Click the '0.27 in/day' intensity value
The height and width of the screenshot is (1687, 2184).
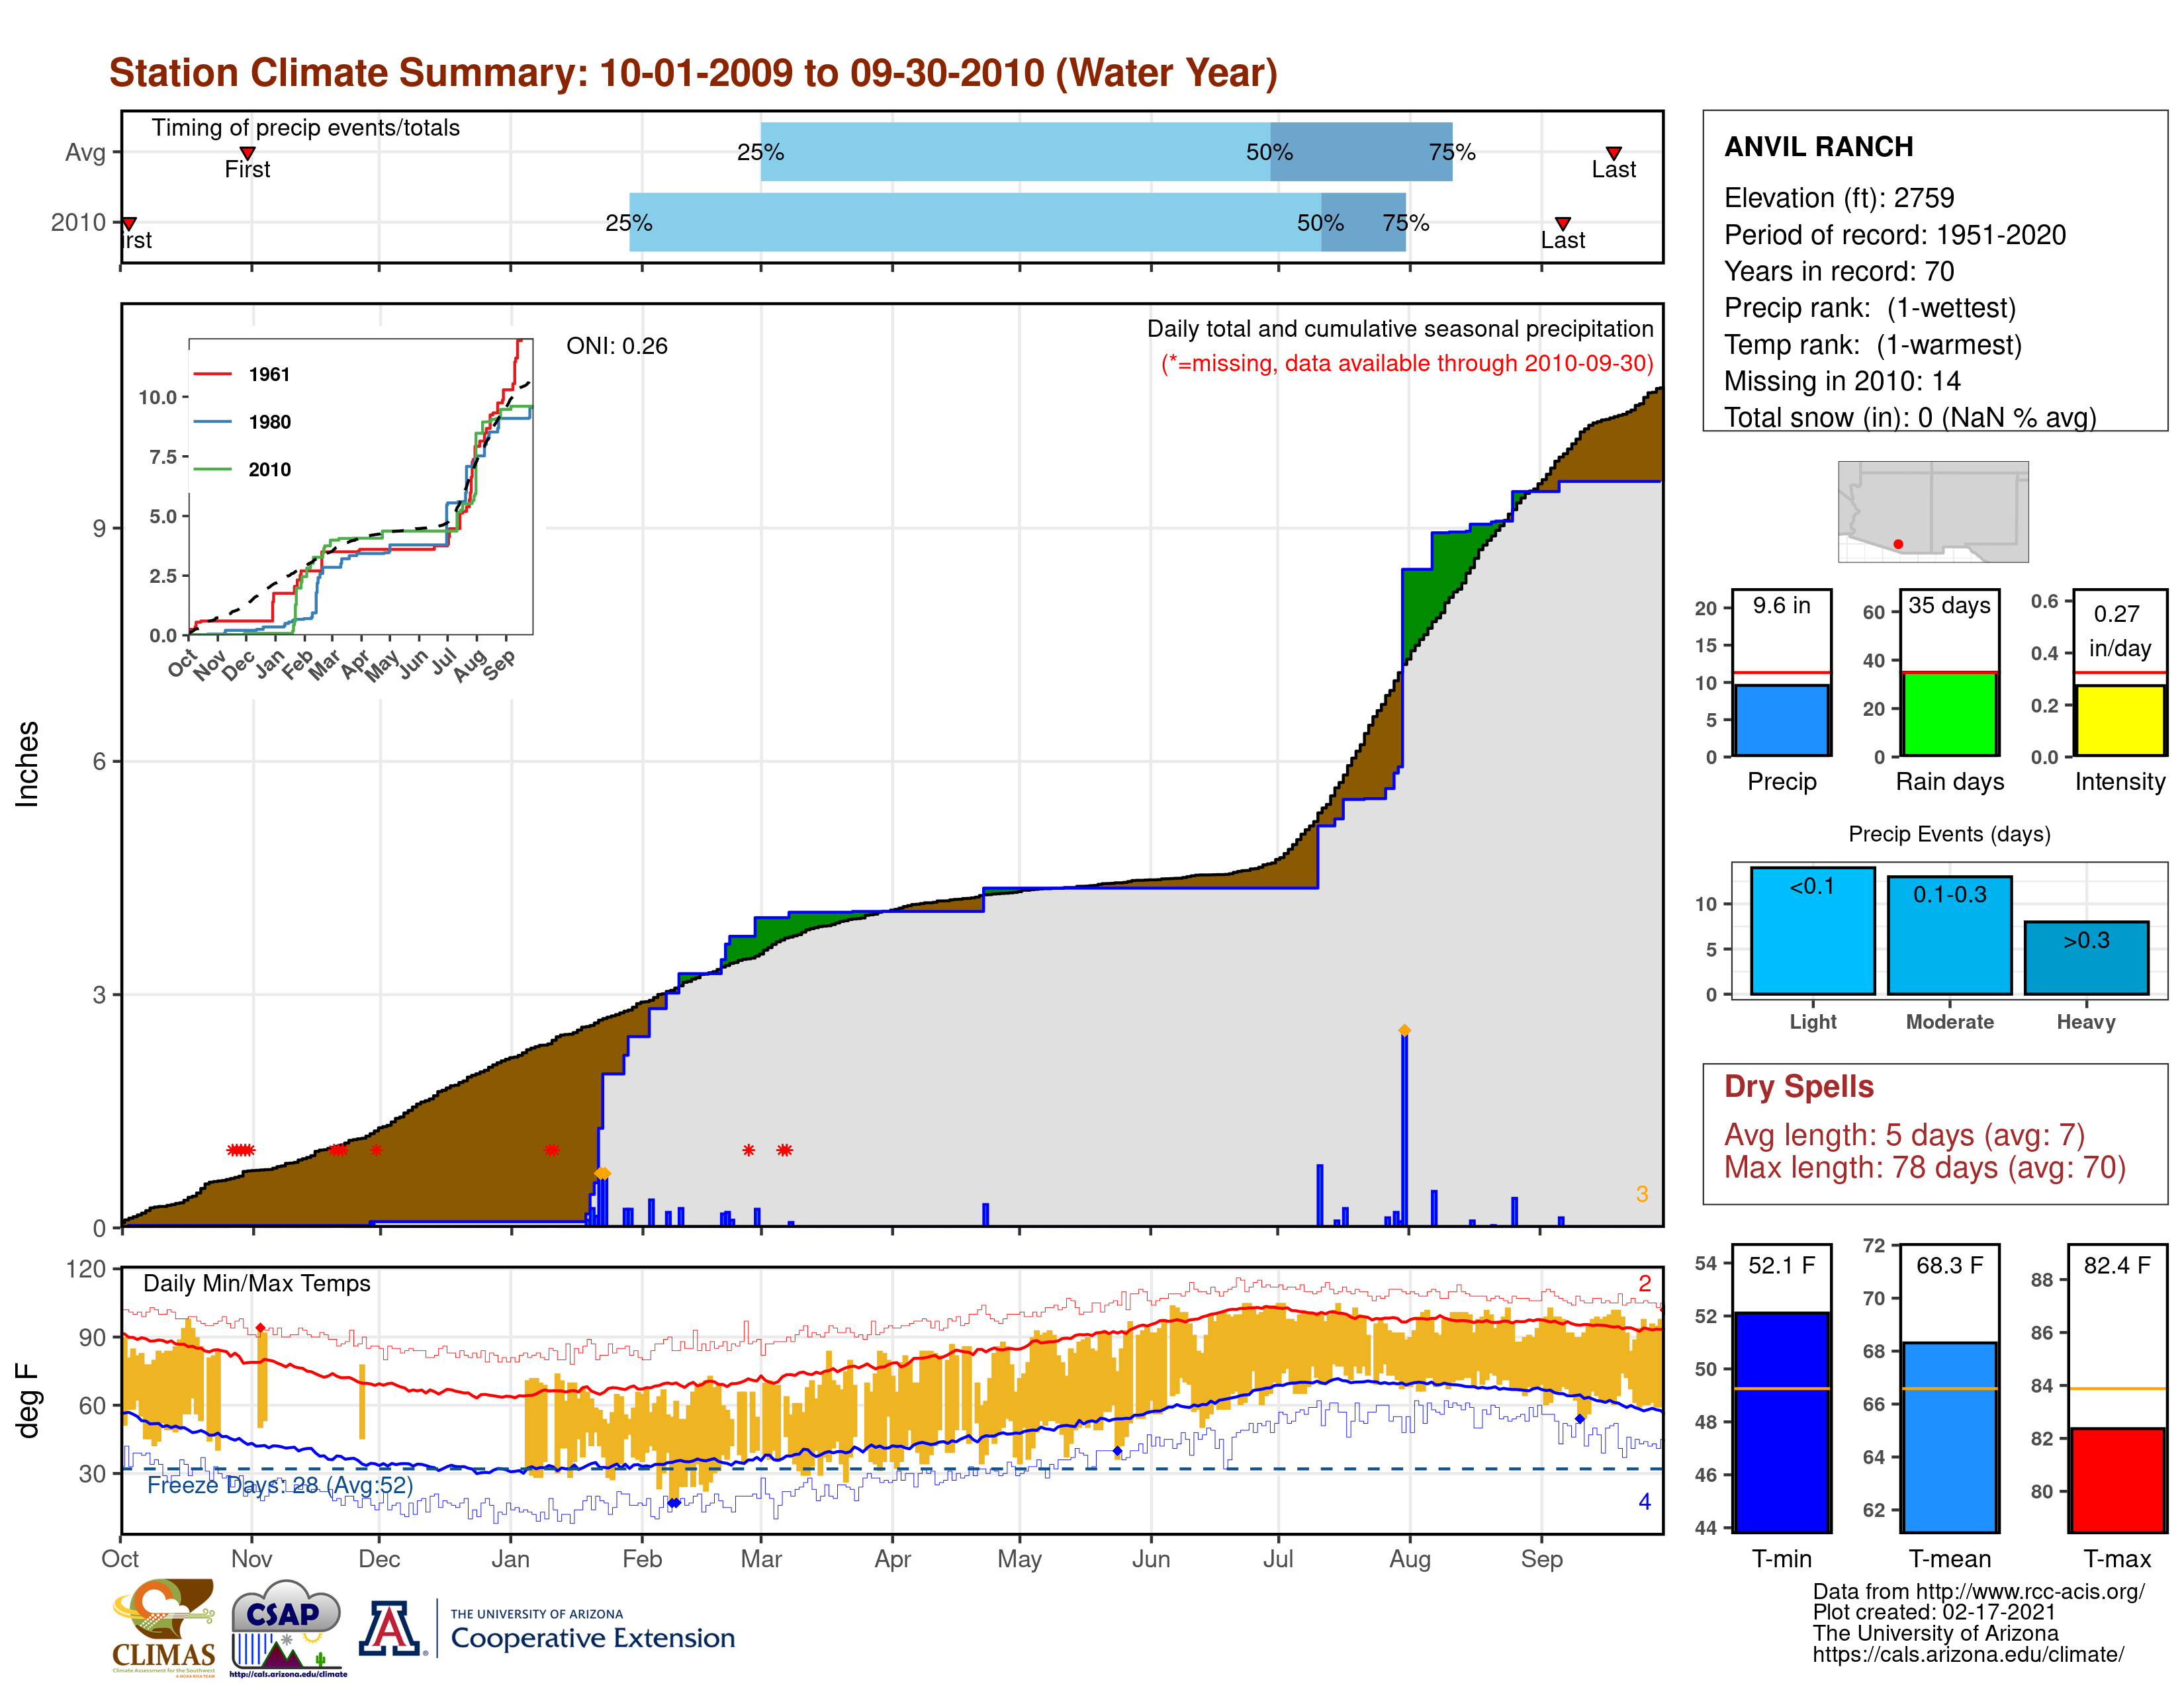click(2119, 630)
